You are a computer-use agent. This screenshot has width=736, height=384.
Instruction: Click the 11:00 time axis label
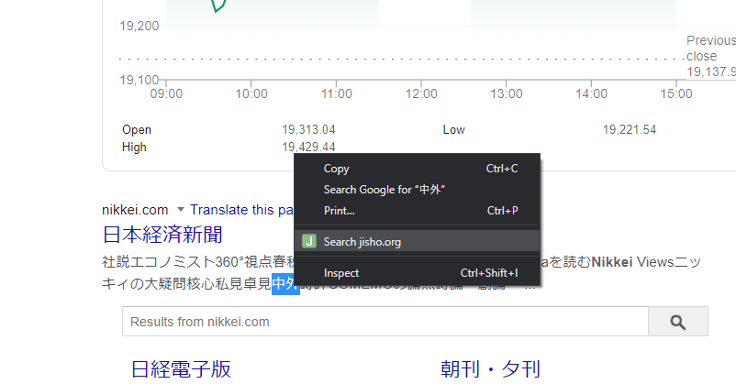point(336,93)
